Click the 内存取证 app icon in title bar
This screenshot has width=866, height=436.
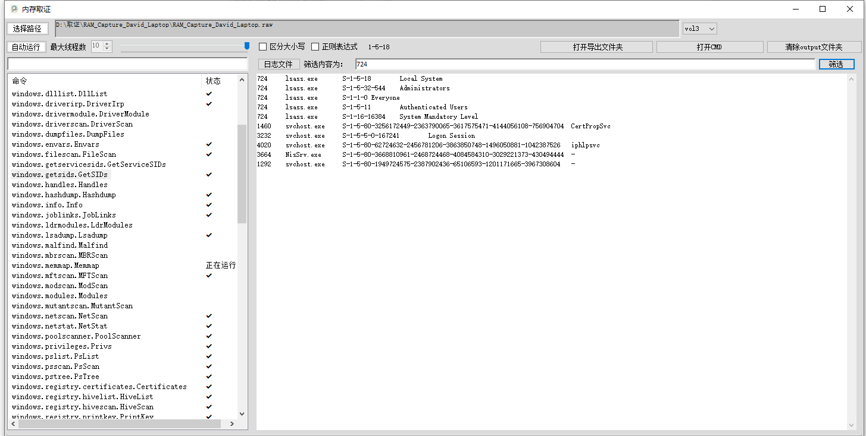[14, 9]
